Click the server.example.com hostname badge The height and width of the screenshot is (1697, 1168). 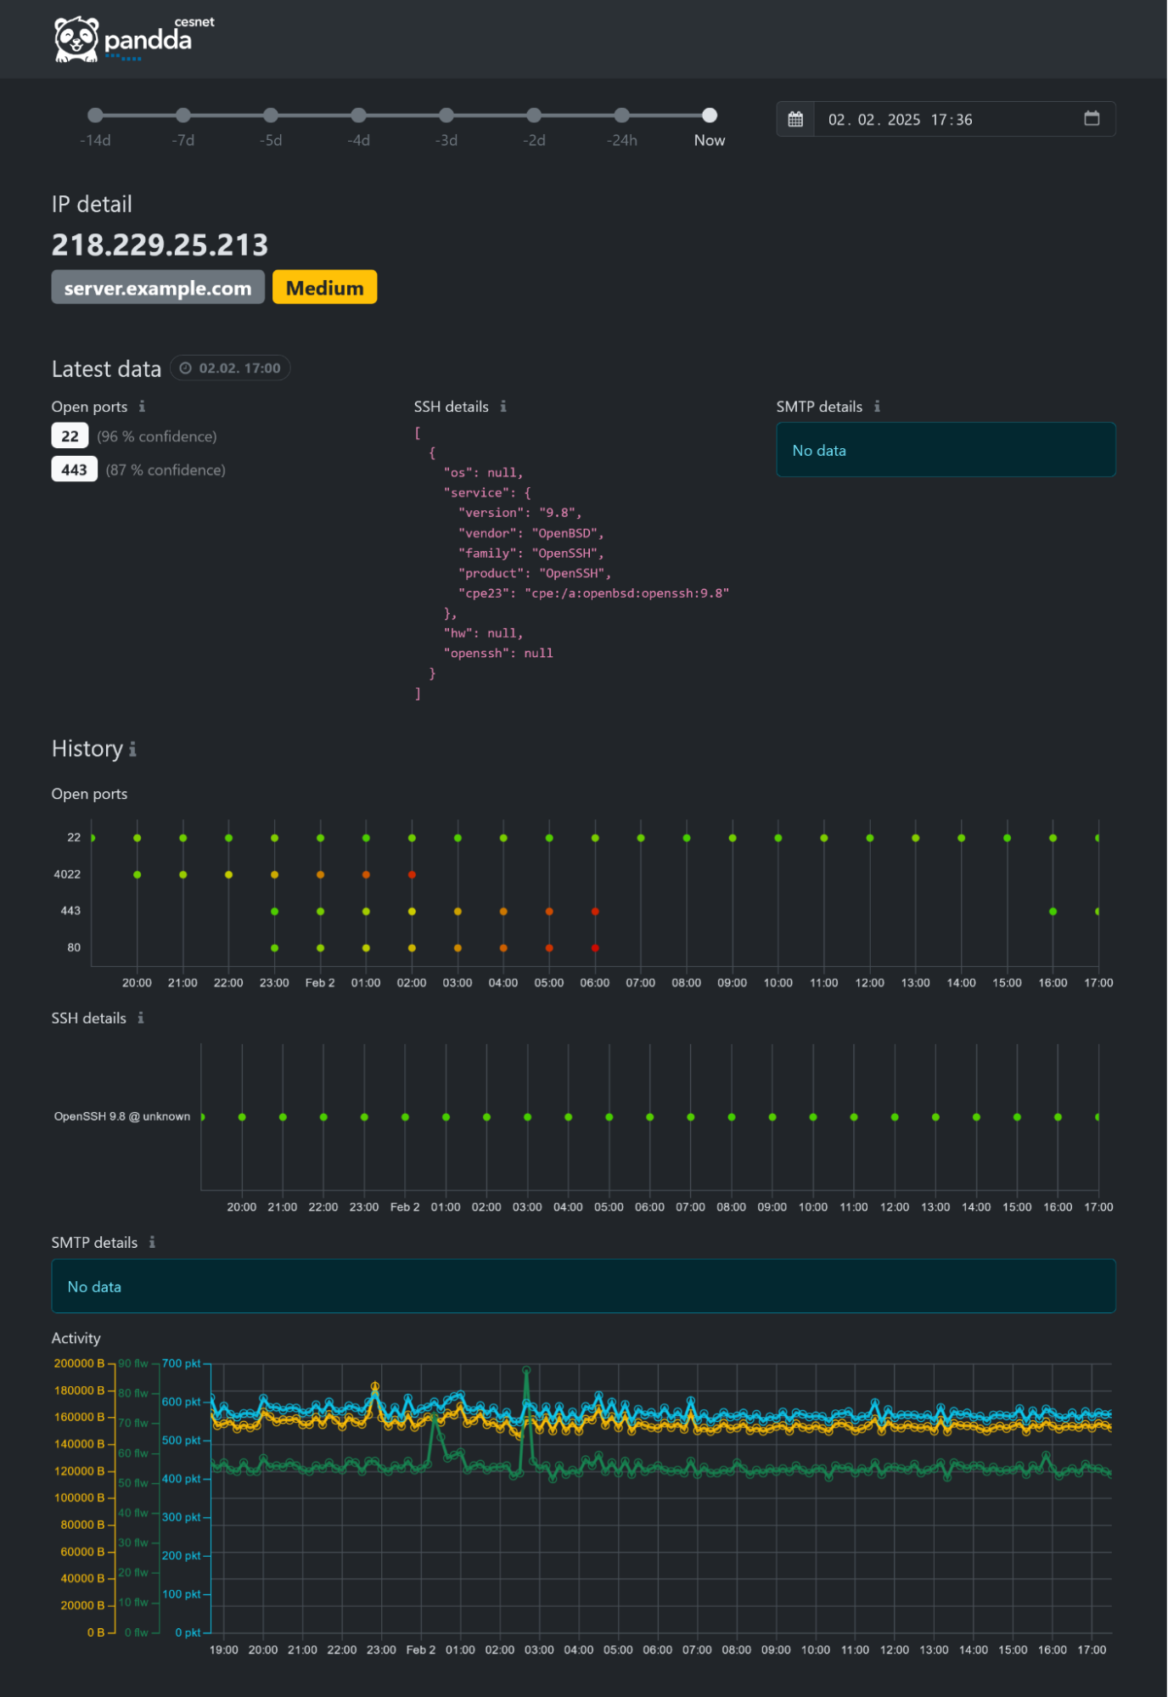tap(158, 288)
